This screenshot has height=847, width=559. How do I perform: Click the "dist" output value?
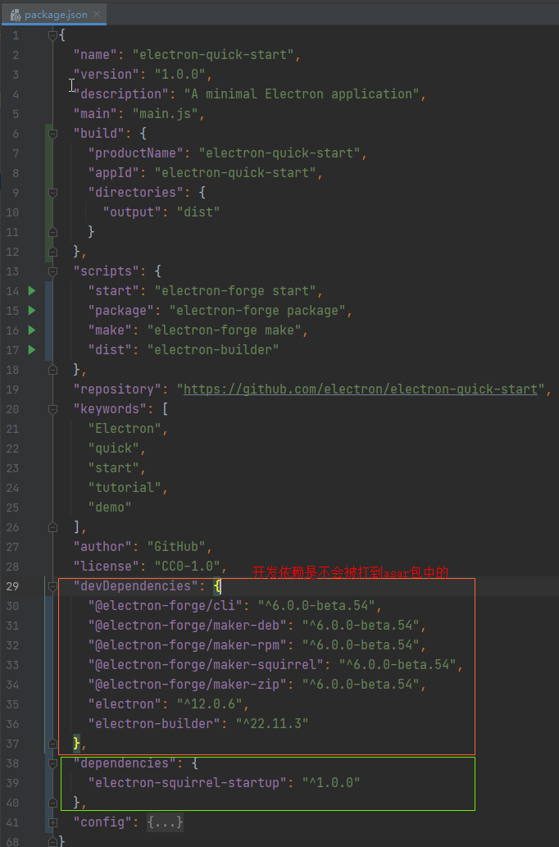pos(198,212)
